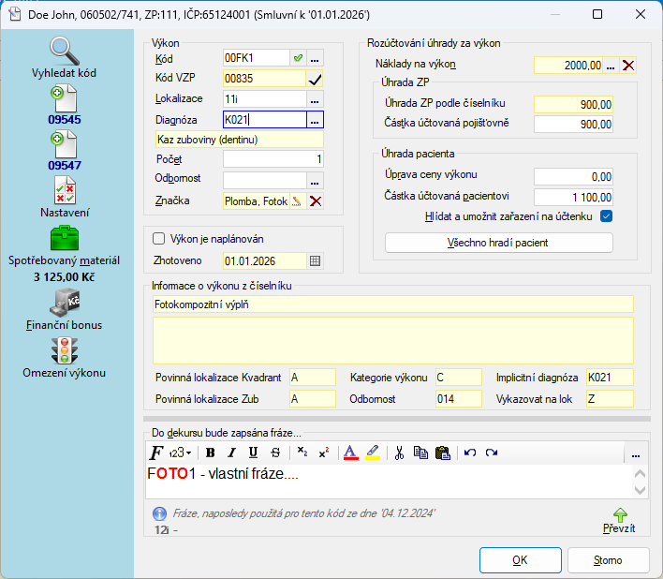The image size is (663, 579).
Task: Add code 09545 from the sidebar
Action: [x=65, y=98]
